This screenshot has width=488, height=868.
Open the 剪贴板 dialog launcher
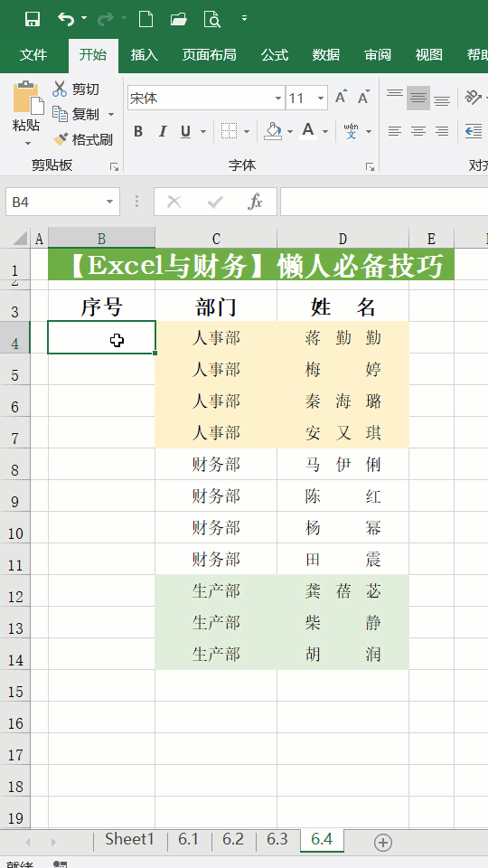coord(115,166)
